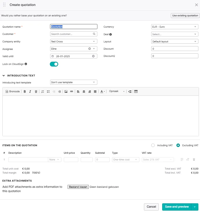
Task: Select the Including VAT option
Action: (x=153, y=145)
